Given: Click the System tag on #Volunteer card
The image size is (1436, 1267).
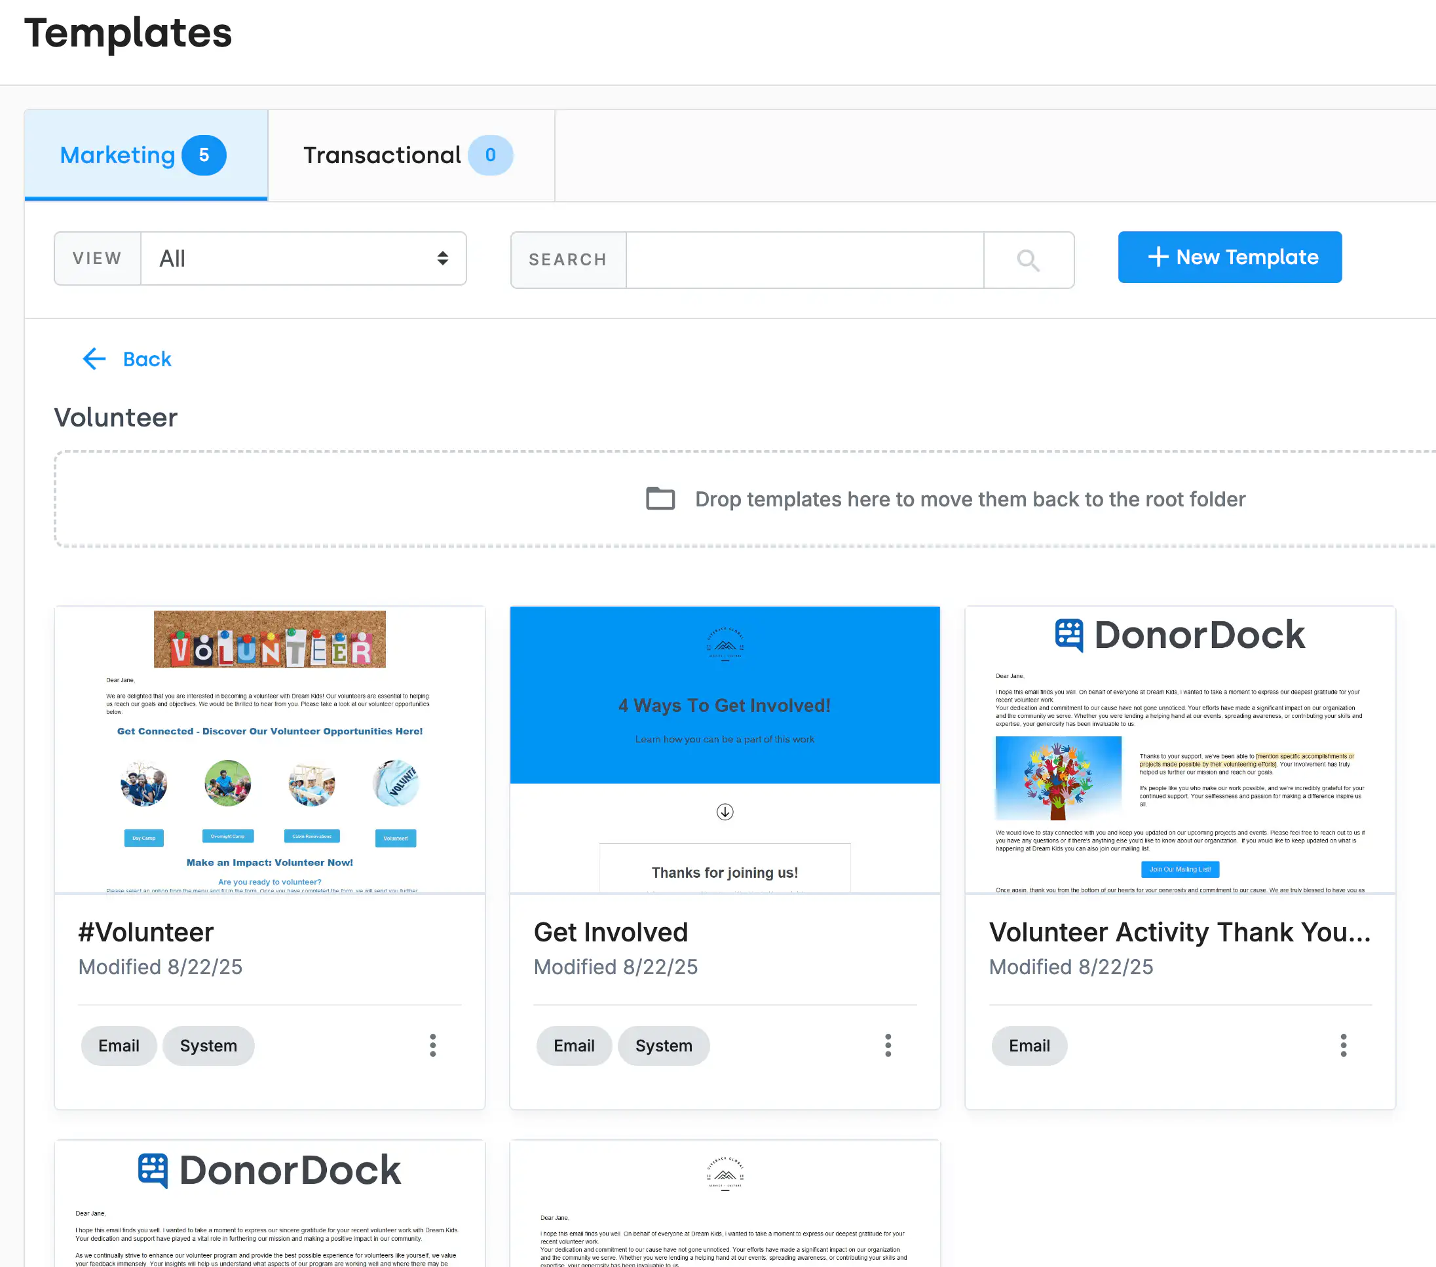Looking at the screenshot, I should 208,1046.
